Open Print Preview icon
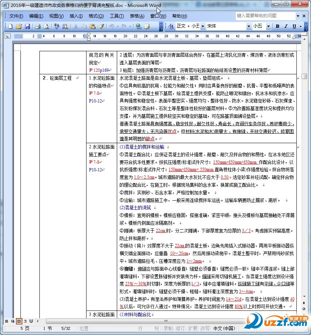 tap(46, 26)
